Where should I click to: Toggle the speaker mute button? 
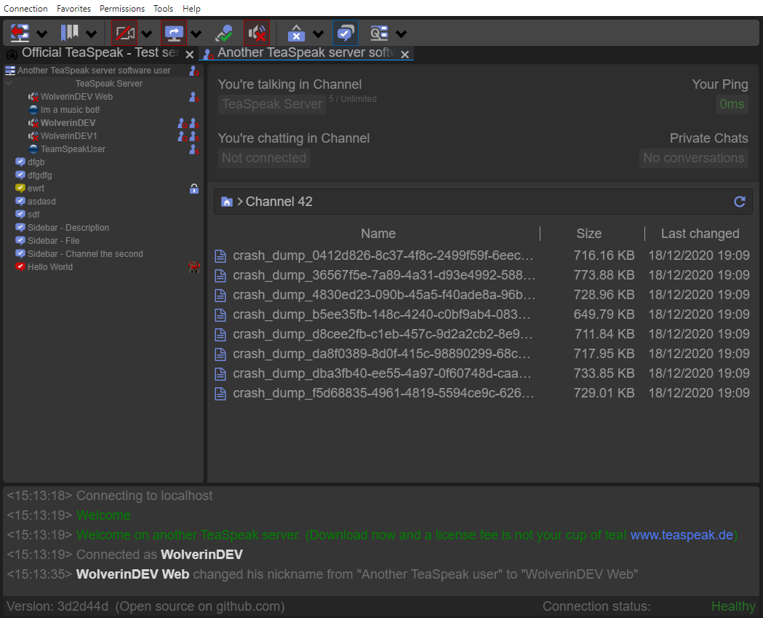coord(257,33)
